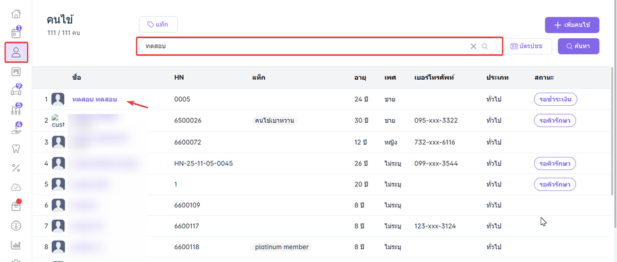Viewport: 617px width, 262px height.
Task: Click the รอชำระเงิน status badge
Action: (x=555, y=100)
